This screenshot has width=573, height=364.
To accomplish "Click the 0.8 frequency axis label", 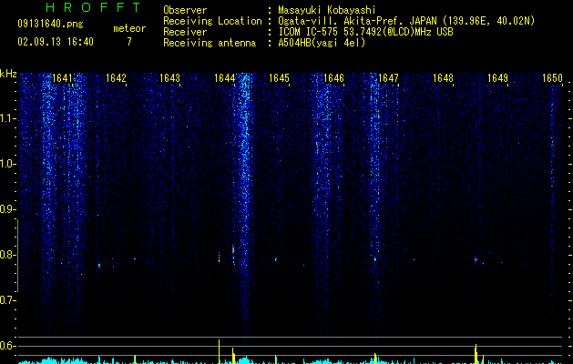I will [7, 255].
